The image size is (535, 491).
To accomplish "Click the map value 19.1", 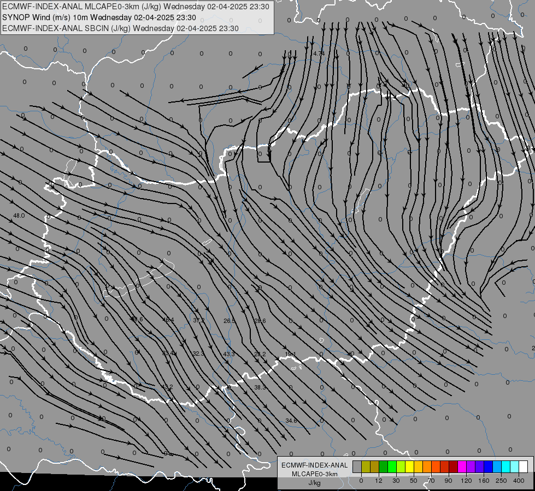I will (x=290, y=354).
